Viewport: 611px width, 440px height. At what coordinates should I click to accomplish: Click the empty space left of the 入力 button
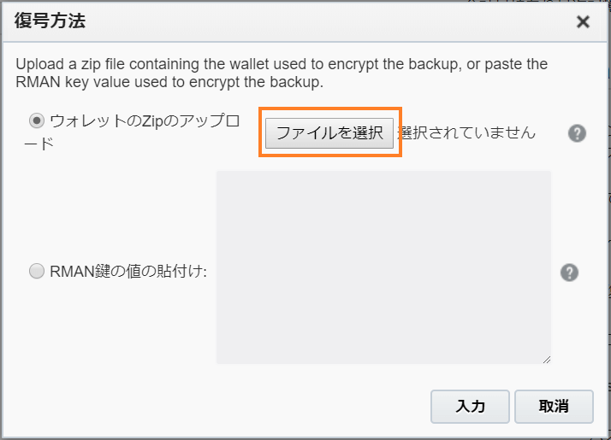[234, 407]
